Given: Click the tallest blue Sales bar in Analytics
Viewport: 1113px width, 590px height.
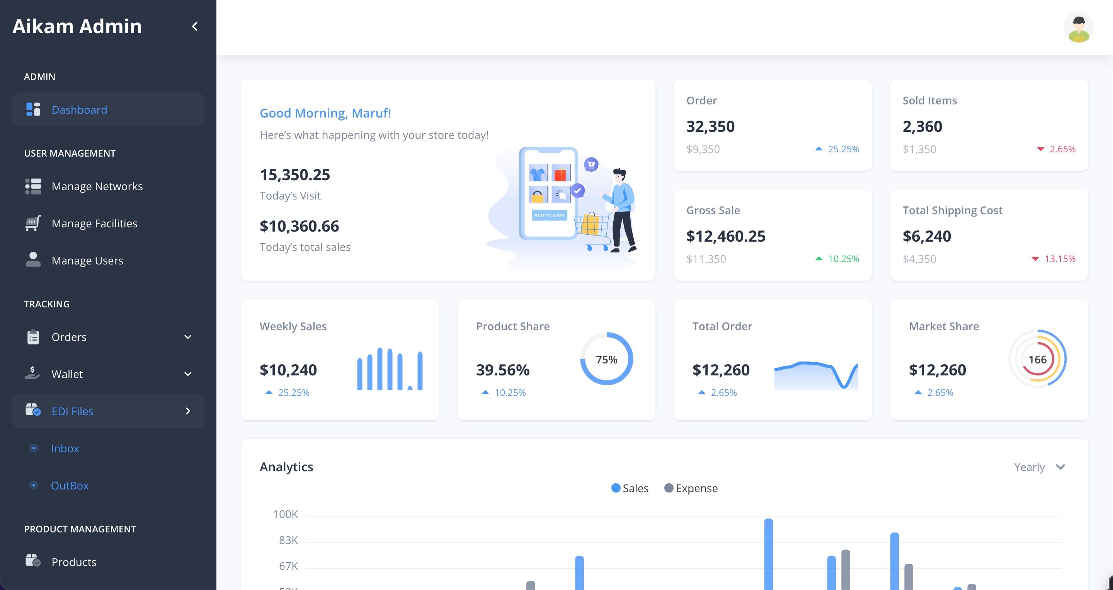Looking at the screenshot, I should [x=768, y=554].
